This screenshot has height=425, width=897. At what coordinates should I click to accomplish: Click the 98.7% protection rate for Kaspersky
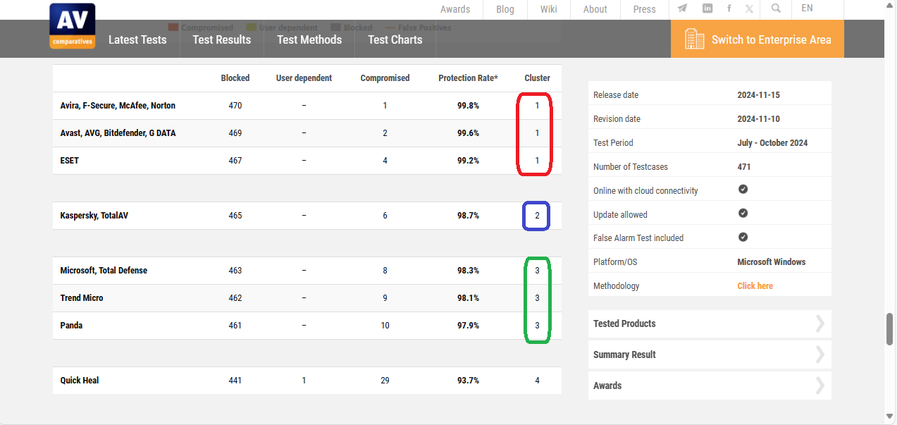(x=468, y=215)
